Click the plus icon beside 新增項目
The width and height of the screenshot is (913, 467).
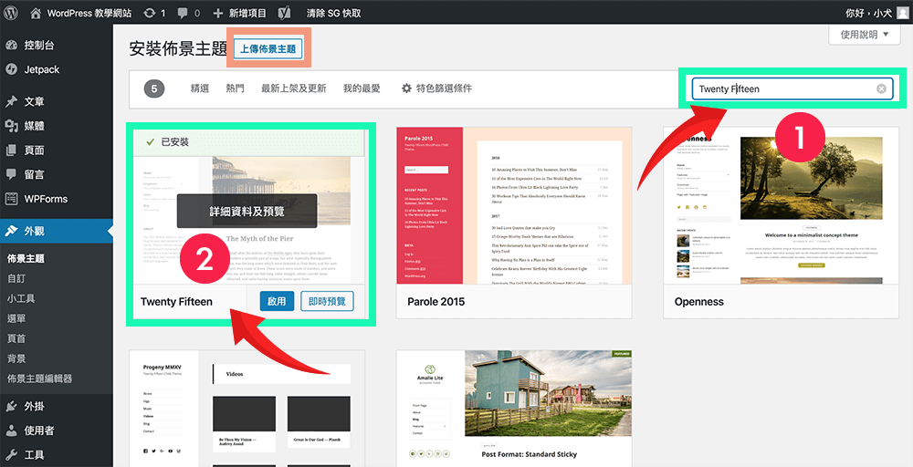[x=218, y=13]
